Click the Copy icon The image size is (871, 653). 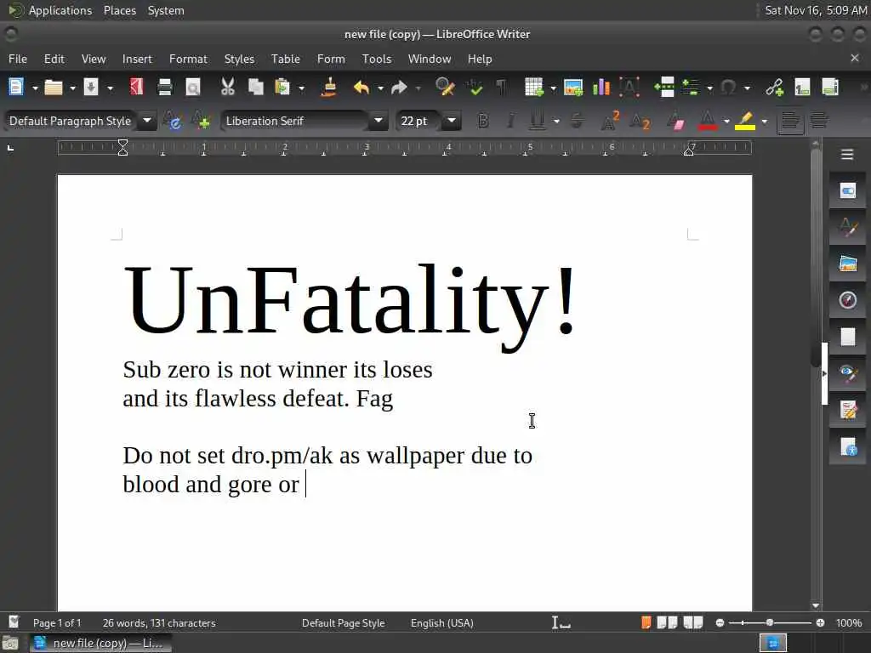point(255,88)
